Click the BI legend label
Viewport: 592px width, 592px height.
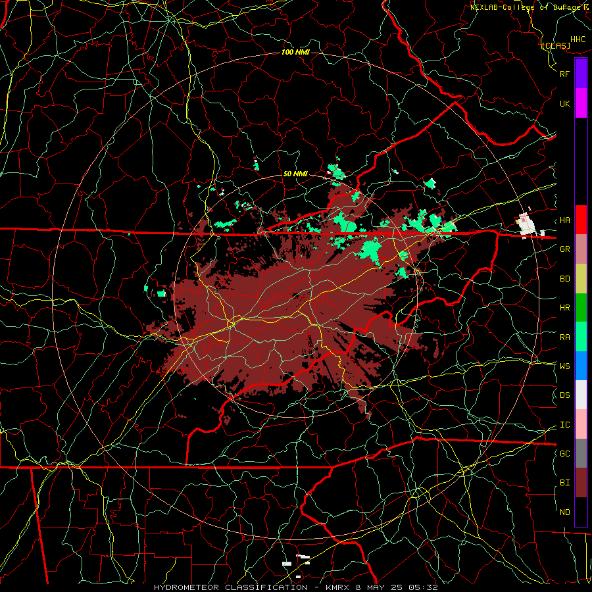pyautogui.click(x=564, y=483)
